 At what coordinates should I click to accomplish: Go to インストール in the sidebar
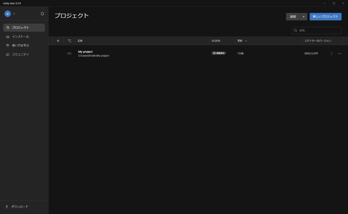pos(24,36)
